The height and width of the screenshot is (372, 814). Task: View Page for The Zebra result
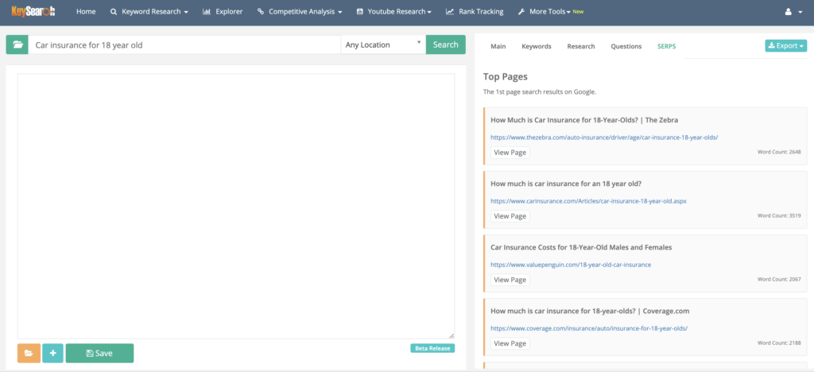tap(510, 153)
